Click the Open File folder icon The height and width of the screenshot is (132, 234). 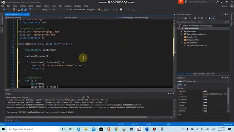(x=19, y=10)
